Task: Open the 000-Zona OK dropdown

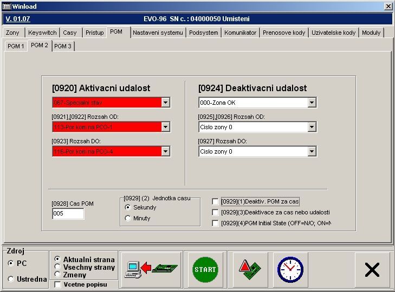Action: coord(312,103)
